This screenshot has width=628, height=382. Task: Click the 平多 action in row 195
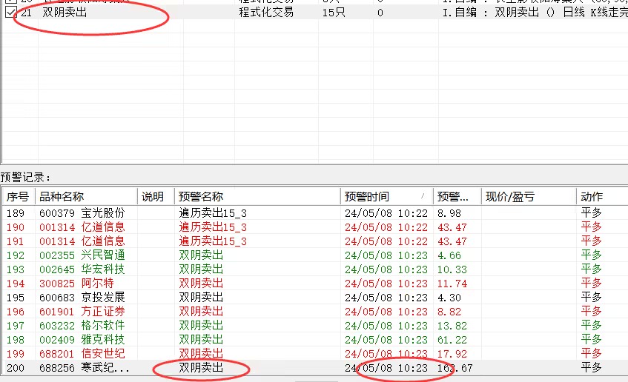[x=592, y=298]
